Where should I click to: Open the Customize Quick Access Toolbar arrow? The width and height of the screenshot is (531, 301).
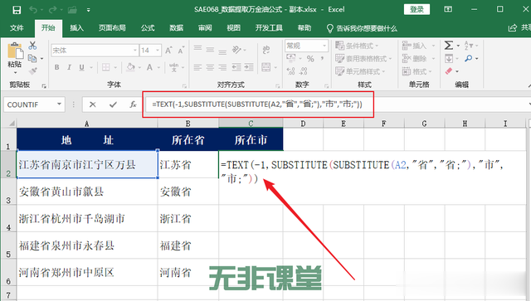(89, 10)
